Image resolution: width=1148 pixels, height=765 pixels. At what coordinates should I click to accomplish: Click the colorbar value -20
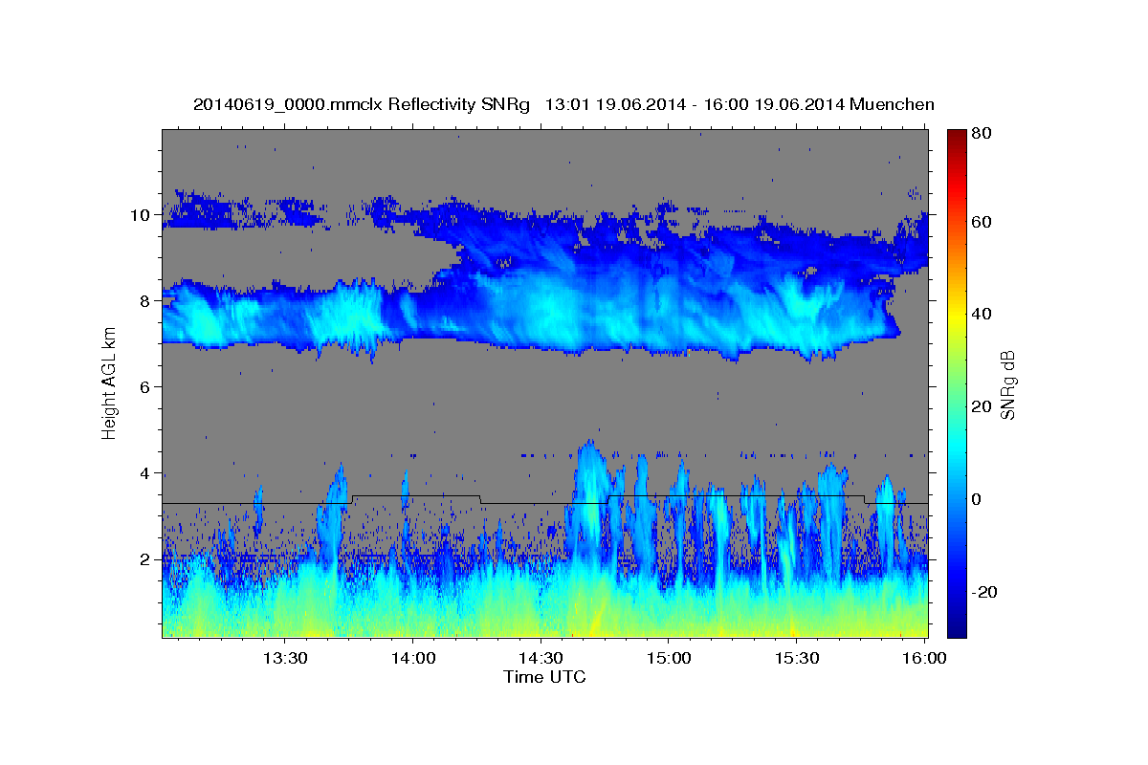point(982,592)
